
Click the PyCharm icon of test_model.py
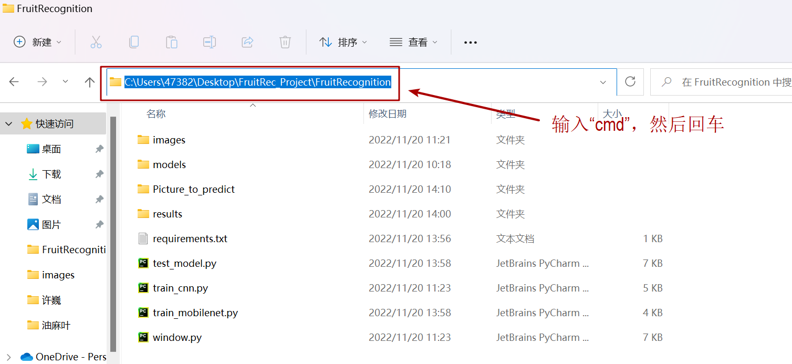[143, 263]
